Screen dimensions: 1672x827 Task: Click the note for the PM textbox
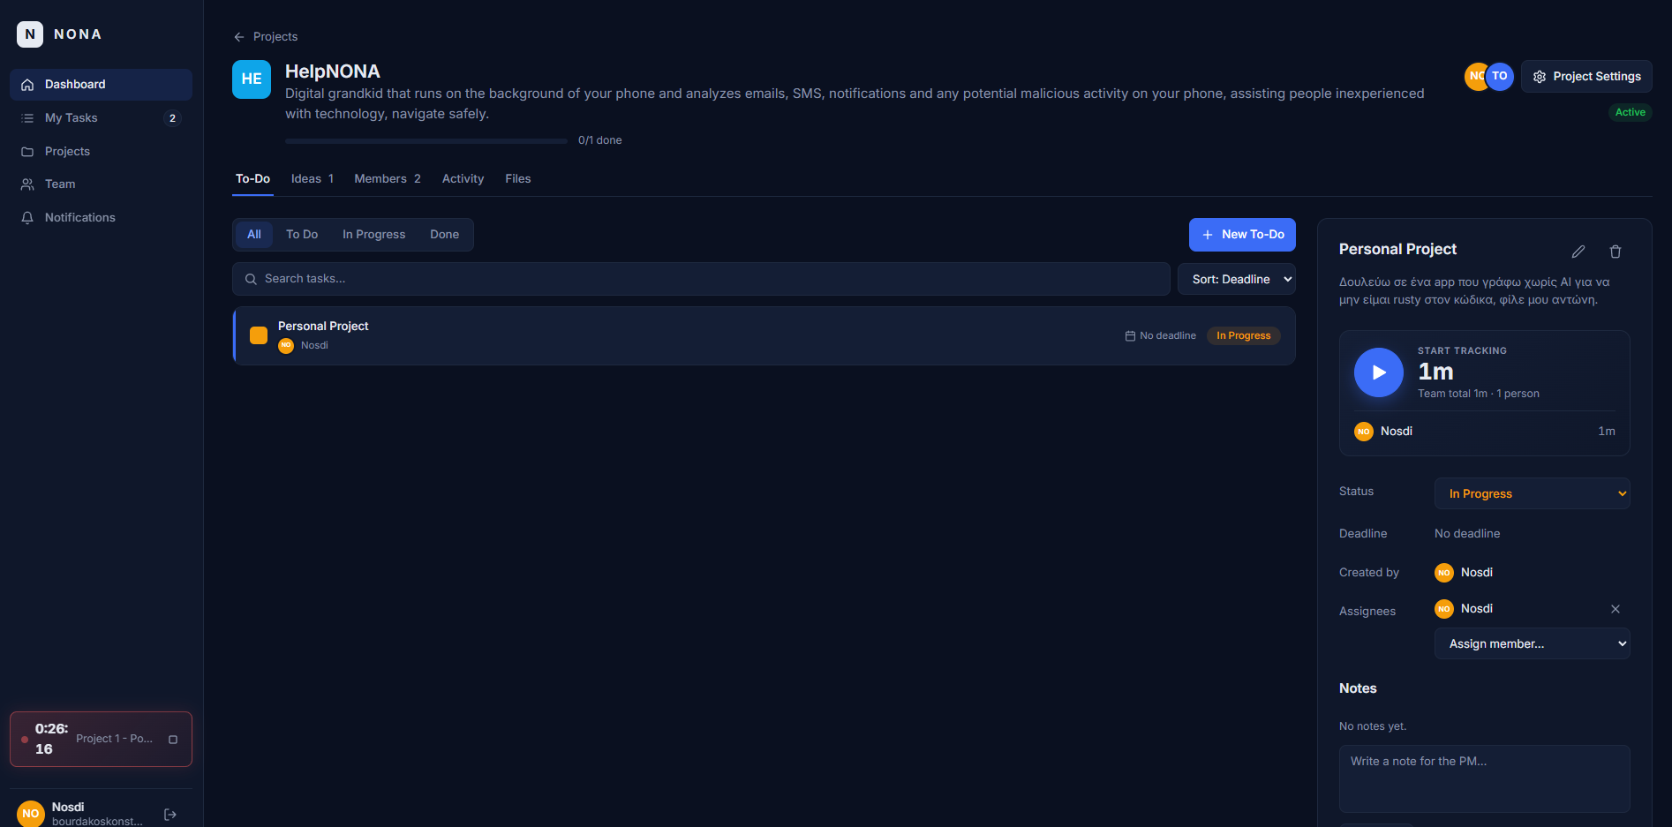[x=1485, y=778]
